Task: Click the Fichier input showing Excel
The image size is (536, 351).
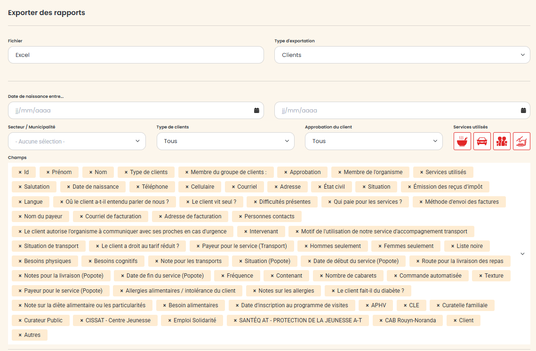Action: coord(136,55)
